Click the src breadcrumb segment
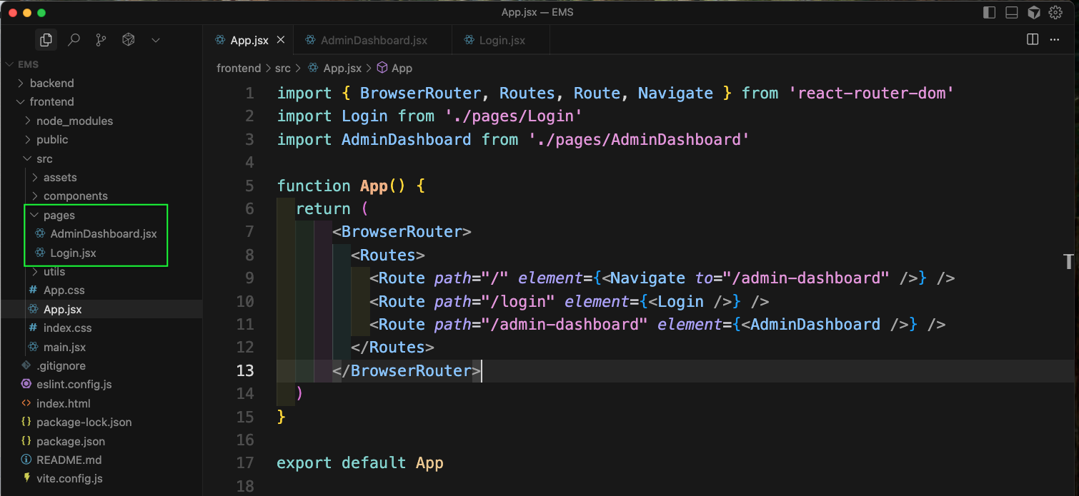Viewport: 1079px width, 496px height. 283,69
